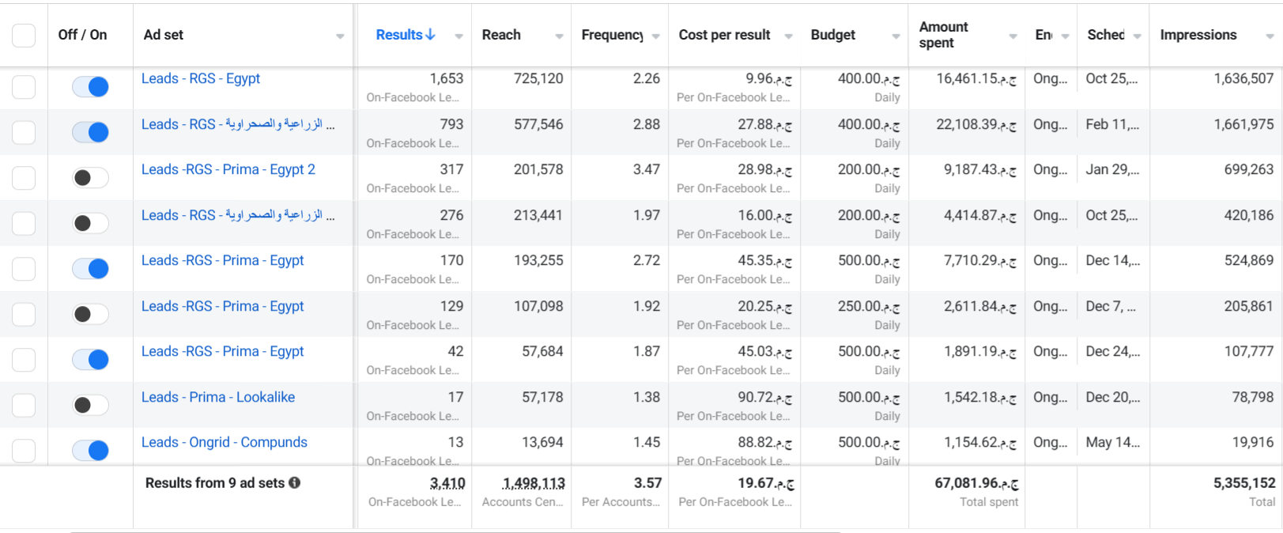The width and height of the screenshot is (1283, 533).
Task: Open the Leads - Ongrid - Compunds ad set
Action: coord(225,442)
